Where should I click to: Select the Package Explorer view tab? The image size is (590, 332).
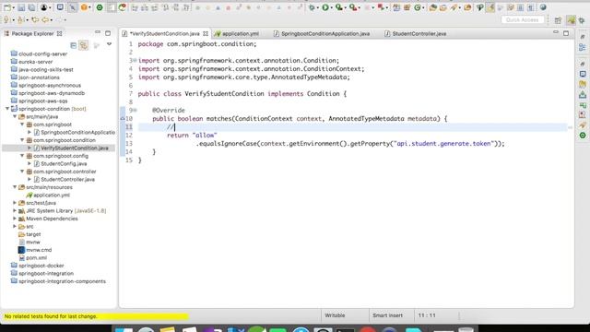click(x=33, y=33)
